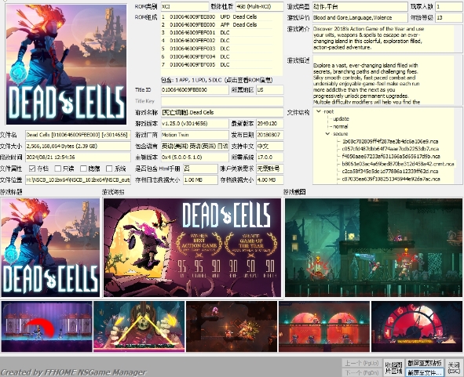Click the 关闭 (ESC) close button
The height and width of the screenshot is (377, 464).
click(453, 368)
